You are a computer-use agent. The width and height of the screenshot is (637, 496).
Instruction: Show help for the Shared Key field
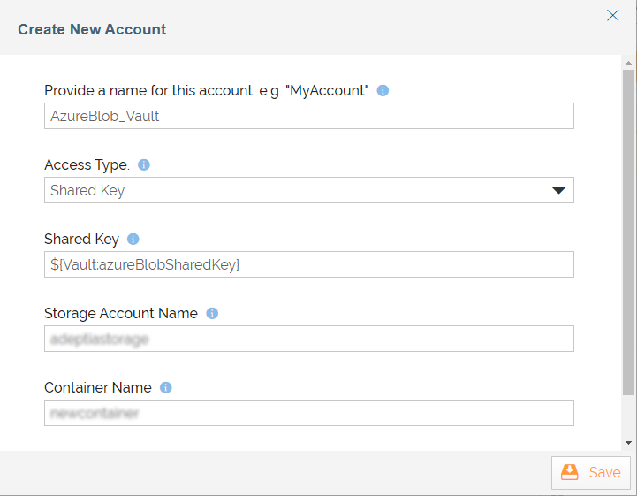(x=133, y=239)
